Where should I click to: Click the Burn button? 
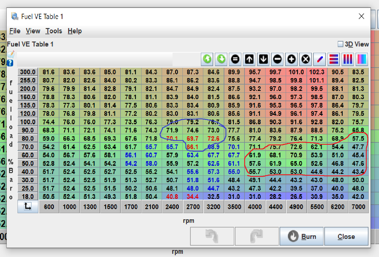click(x=302, y=236)
